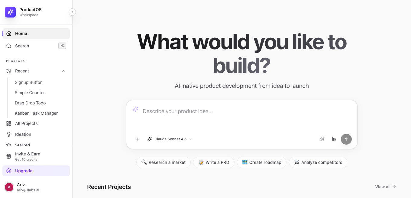Click the gift icon beside Invite & Earn
Image resolution: width=411 pixels, height=198 pixels.
(8, 156)
